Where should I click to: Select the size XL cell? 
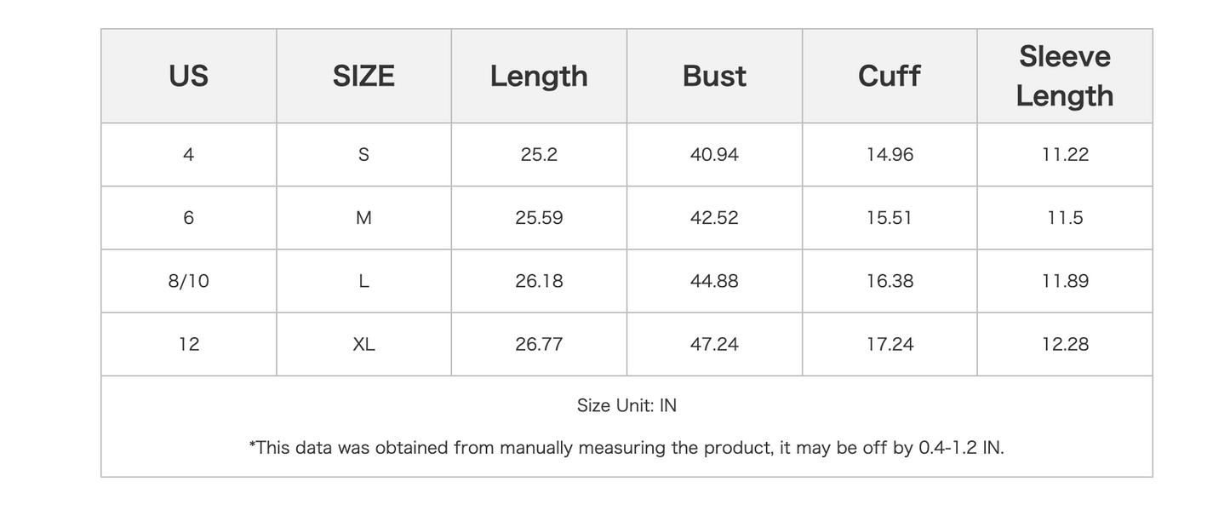click(363, 344)
